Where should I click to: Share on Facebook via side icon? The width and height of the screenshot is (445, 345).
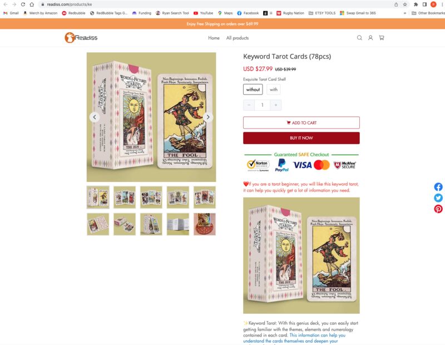438,186
